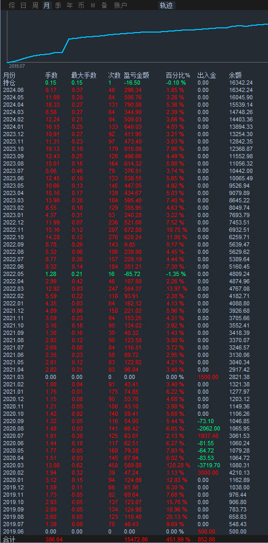The height and width of the screenshot is (543, 268).
Task: Click the 最大手数 column header
Action: [x=84, y=76]
